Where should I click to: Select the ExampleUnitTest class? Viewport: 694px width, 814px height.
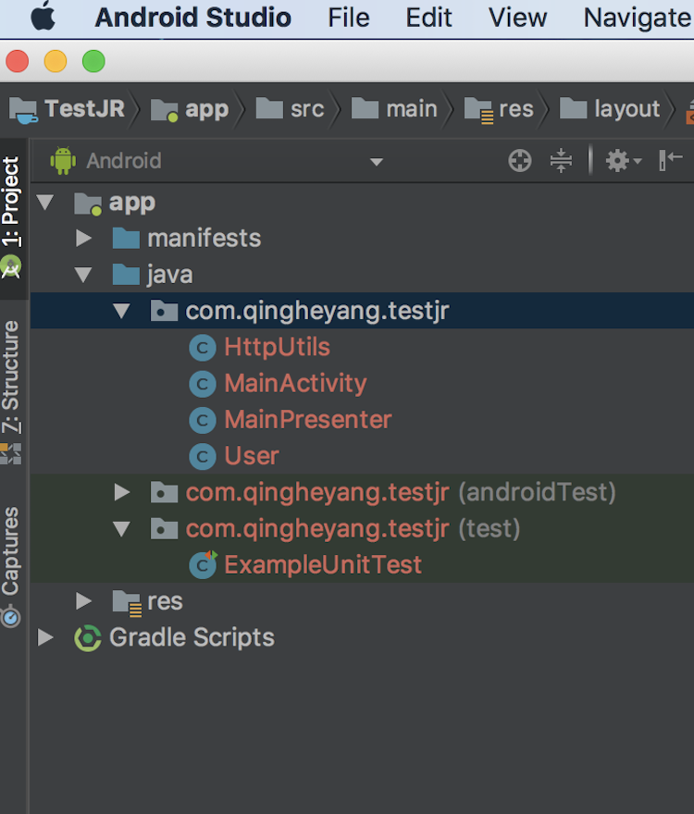[x=323, y=565]
